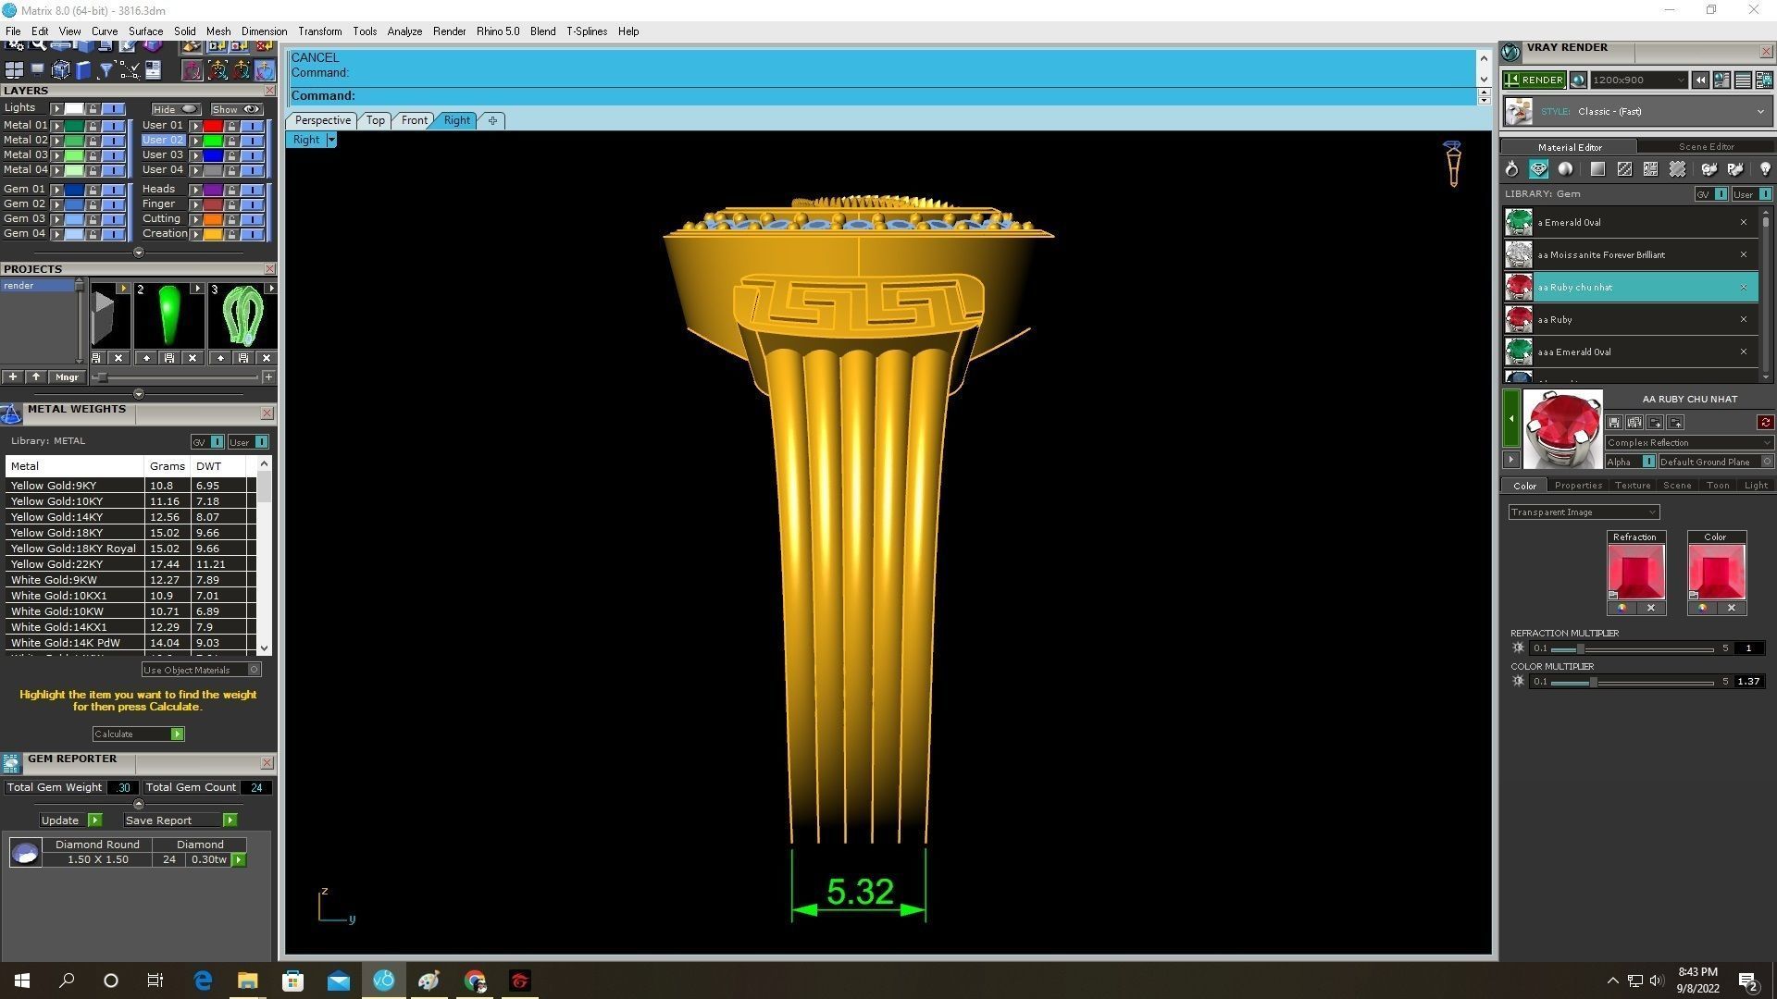Click the Update gem report button

(70, 821)
